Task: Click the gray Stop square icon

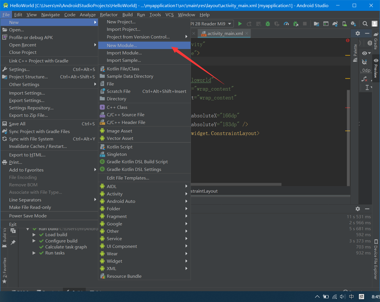Action: coord(305,24)
